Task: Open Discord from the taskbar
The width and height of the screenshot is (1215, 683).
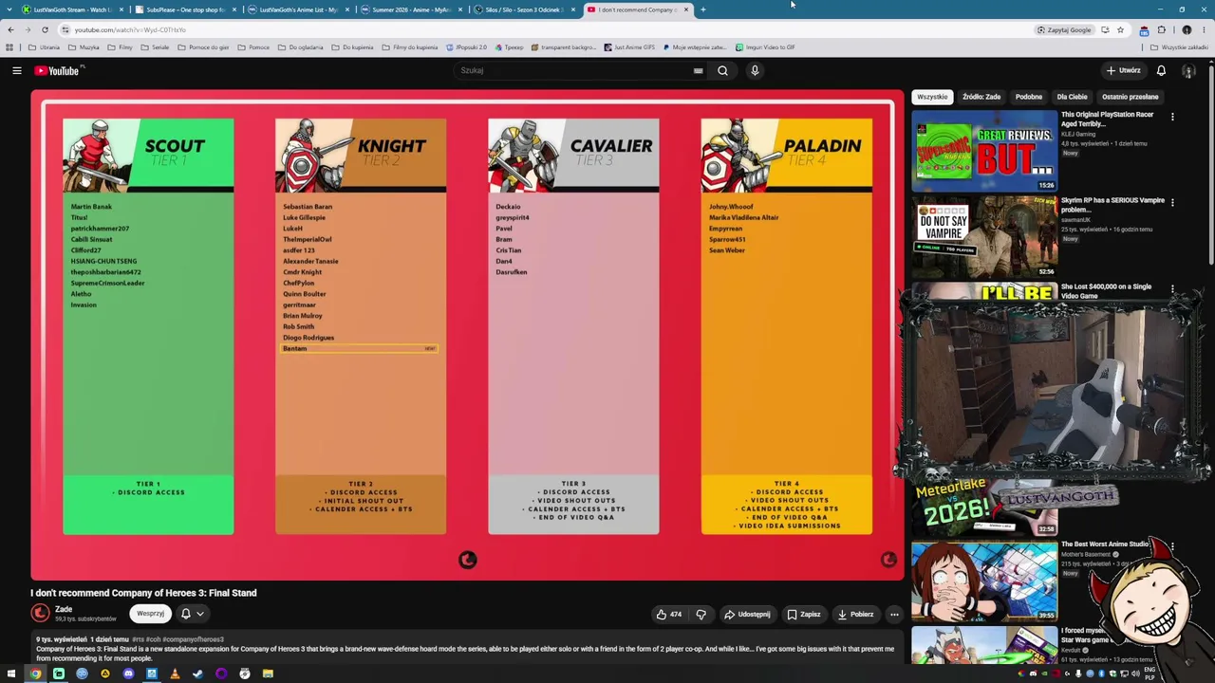Action: 128,674
